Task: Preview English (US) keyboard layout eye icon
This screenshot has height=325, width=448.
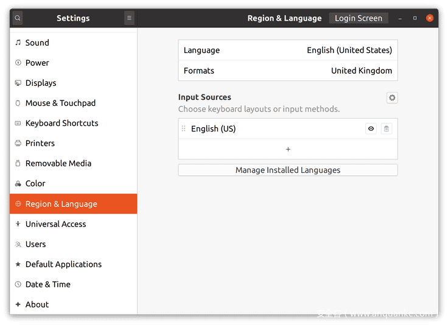Action: point(371,129)
